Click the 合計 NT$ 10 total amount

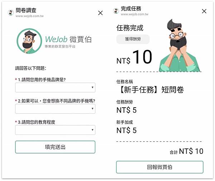186,151
